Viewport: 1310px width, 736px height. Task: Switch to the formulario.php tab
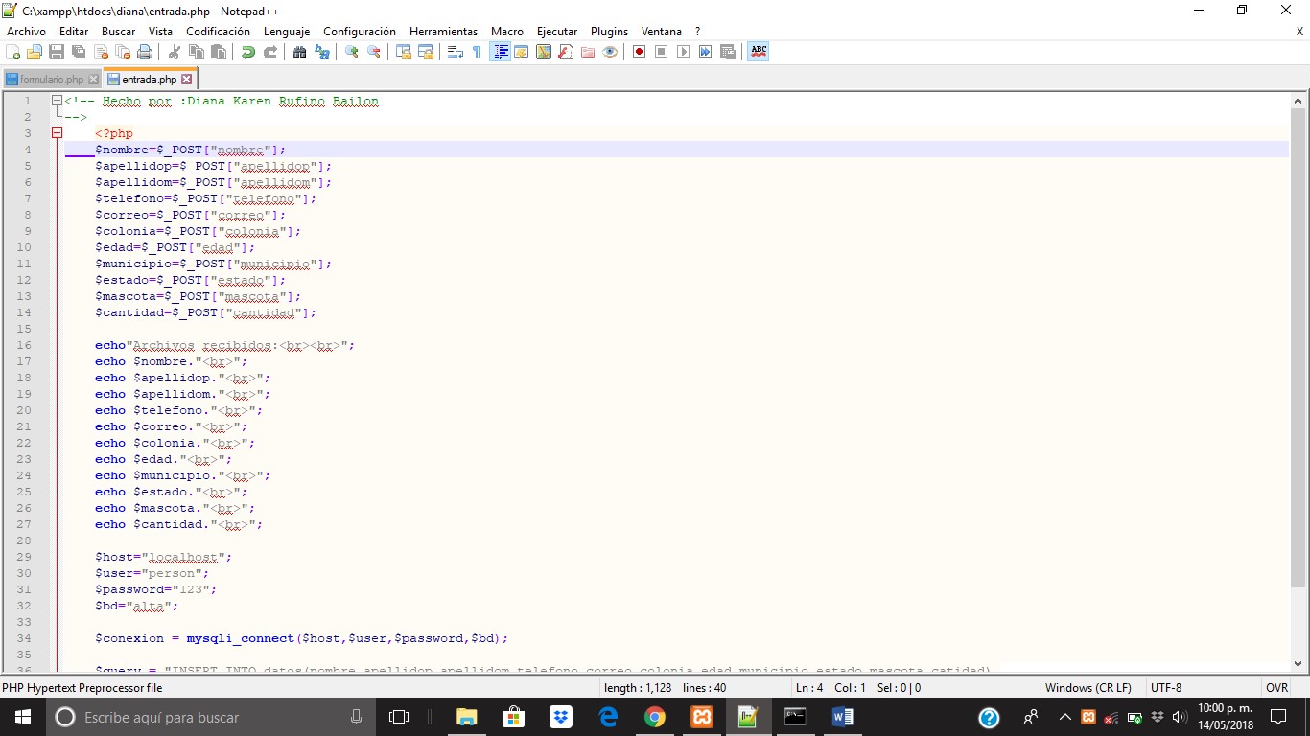point(50,79)
